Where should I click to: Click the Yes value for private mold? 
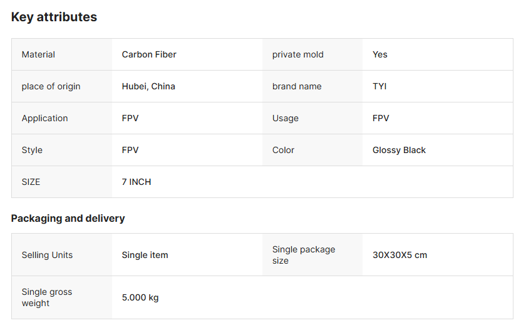pyautogui.click(x=379, y=54)
